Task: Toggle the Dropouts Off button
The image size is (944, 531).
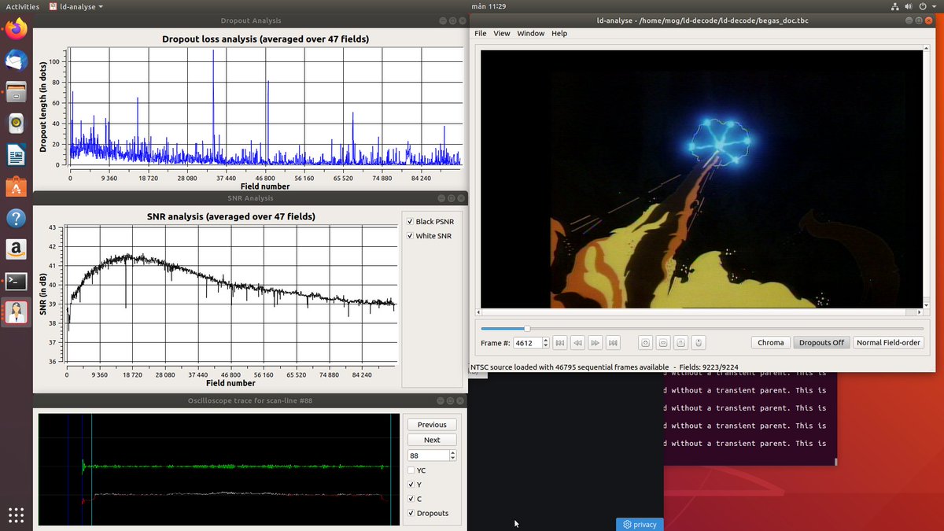Action: [x=821, y=342]
